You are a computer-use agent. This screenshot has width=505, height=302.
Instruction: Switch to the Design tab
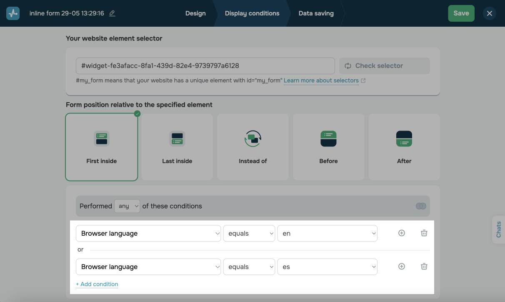coord(195,13)
